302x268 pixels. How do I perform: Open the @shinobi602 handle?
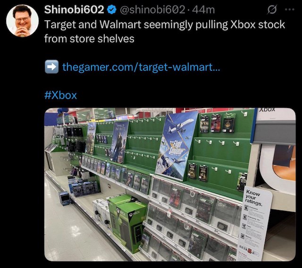click(x=152, y=9)
